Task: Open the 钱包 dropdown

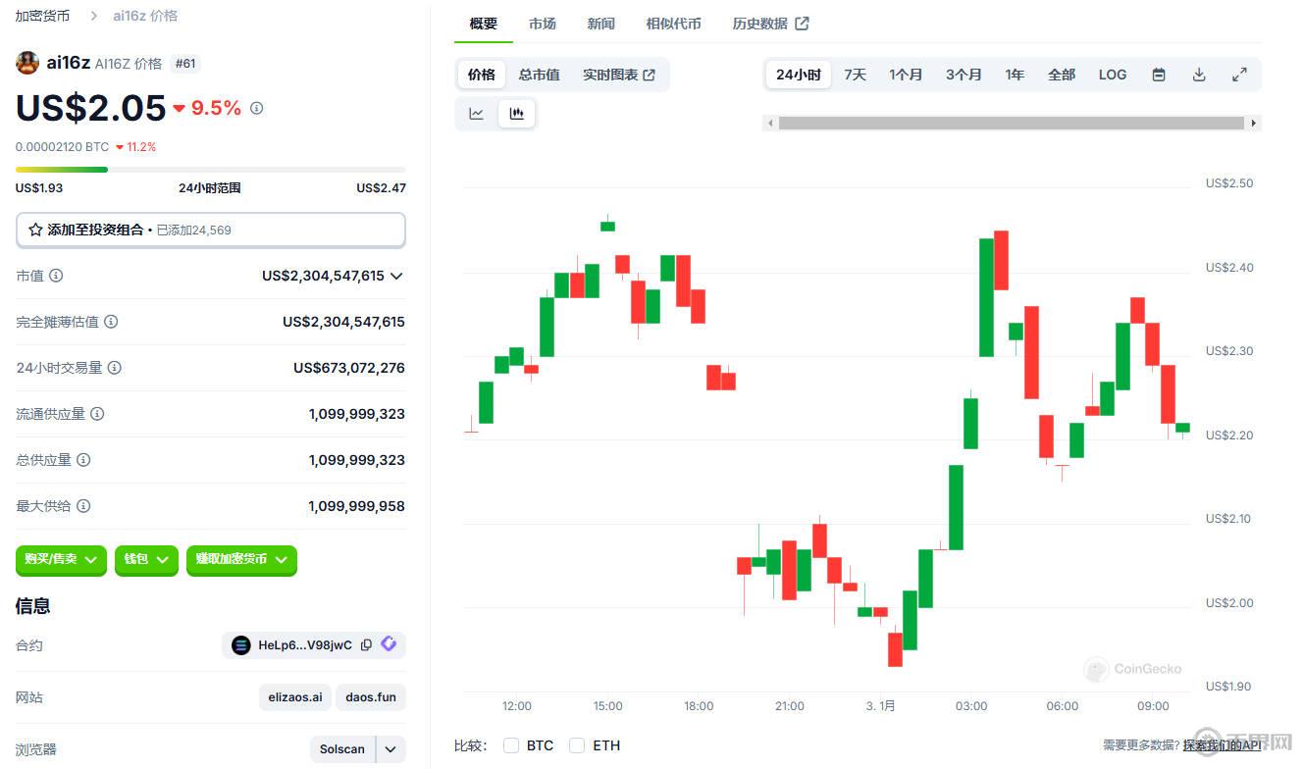Action: tap(146, 559)
